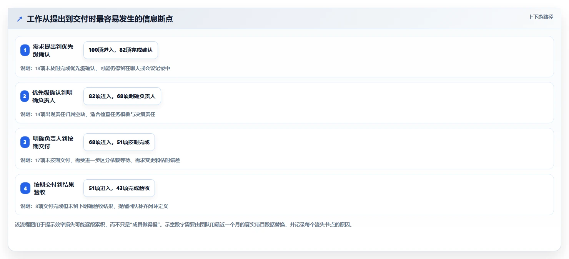Click the panel title 工作从提出到交付时最容易发生的信息断点
This screenshot has width=569, height=259.
pos(100,19)
